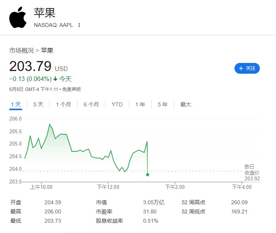The height and width of the screenshot is (233, 276).
Task: Click the 203.79 price value
Action: pos(30,66)
